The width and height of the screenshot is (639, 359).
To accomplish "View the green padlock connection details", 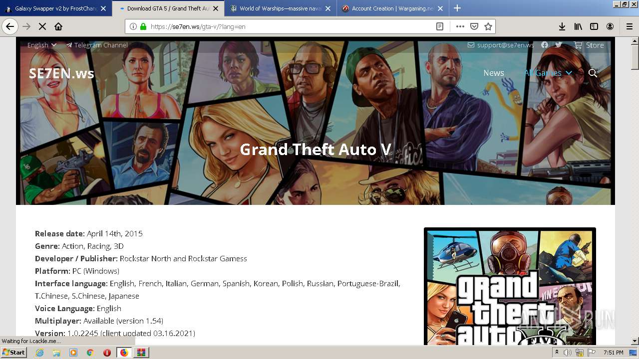I will [143, 26].
